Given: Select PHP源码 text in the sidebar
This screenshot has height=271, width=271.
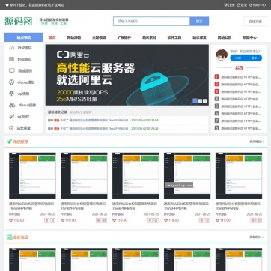Looking at the screenshot, I should 25,48.
